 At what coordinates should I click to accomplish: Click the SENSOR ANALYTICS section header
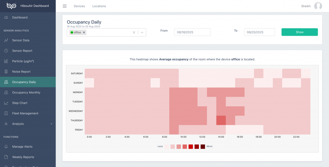[x=16, y=31]
